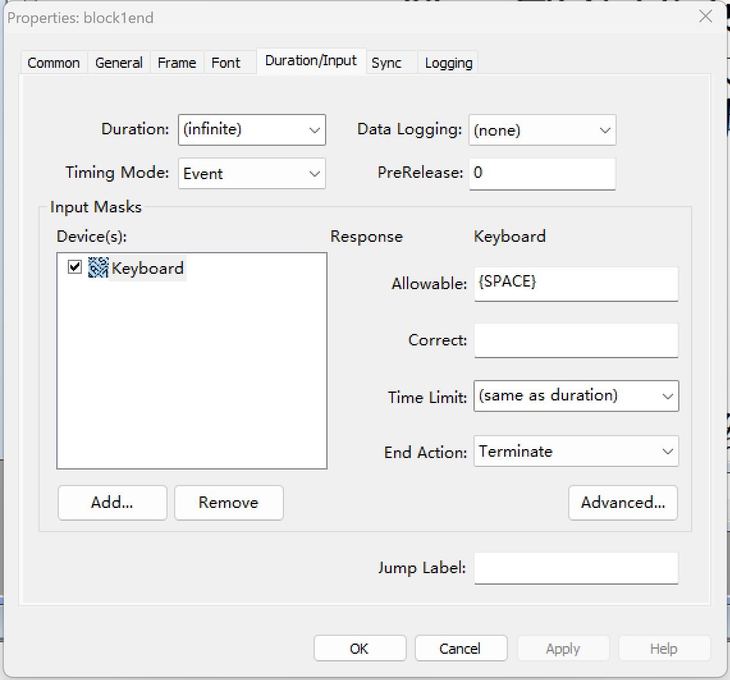The height and width of the screenshot is (680, 730).
Task: Go to the Font tab
Action: (226, 63)
